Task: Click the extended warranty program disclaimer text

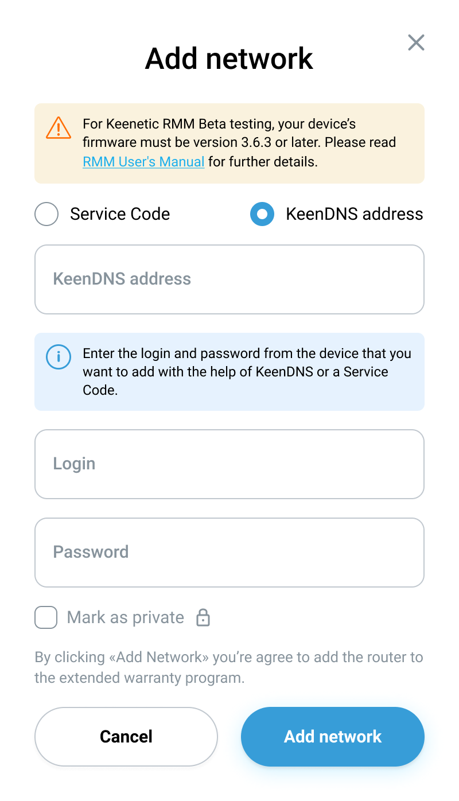Action: pos(229,667)
